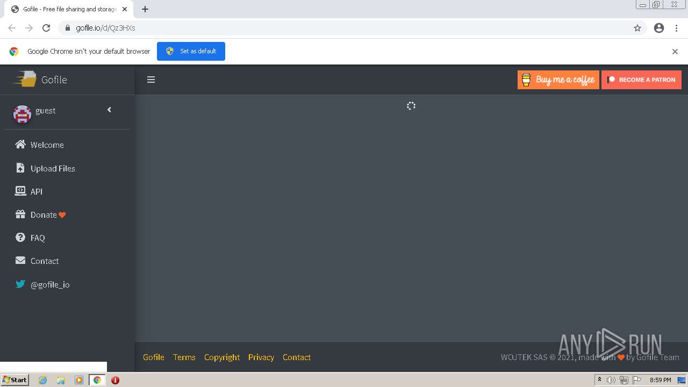Close the Gofile browser tab

coord(125,9)
